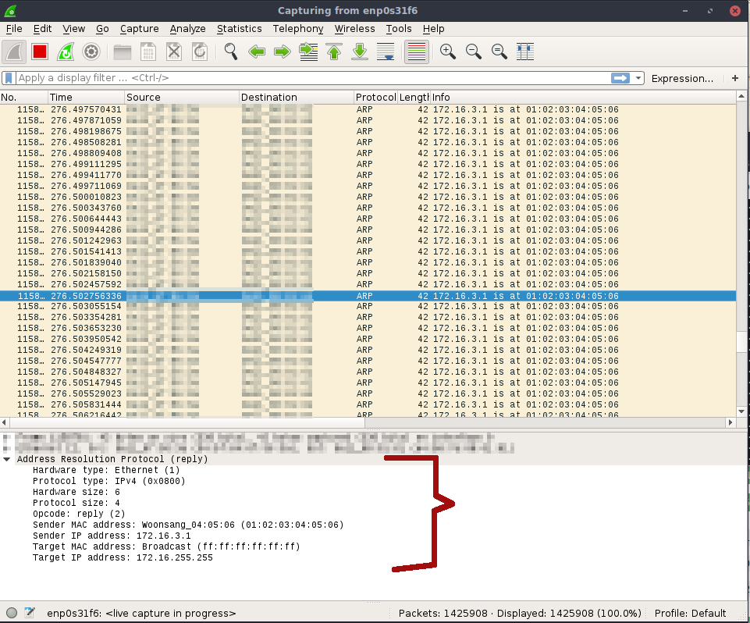Click the display filter input field

click(313, 78)
